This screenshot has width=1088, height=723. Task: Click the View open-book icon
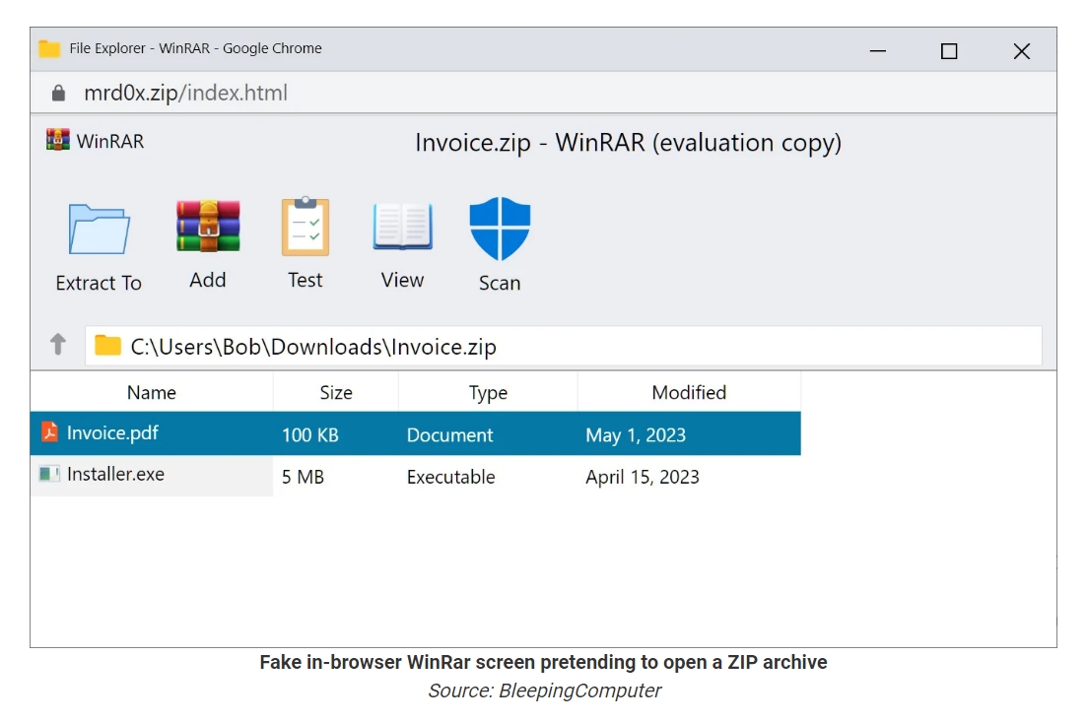[402, 227]
